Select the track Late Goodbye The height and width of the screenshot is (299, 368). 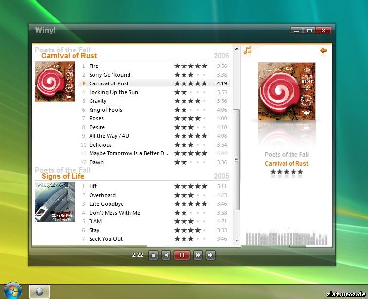(154, 204)
